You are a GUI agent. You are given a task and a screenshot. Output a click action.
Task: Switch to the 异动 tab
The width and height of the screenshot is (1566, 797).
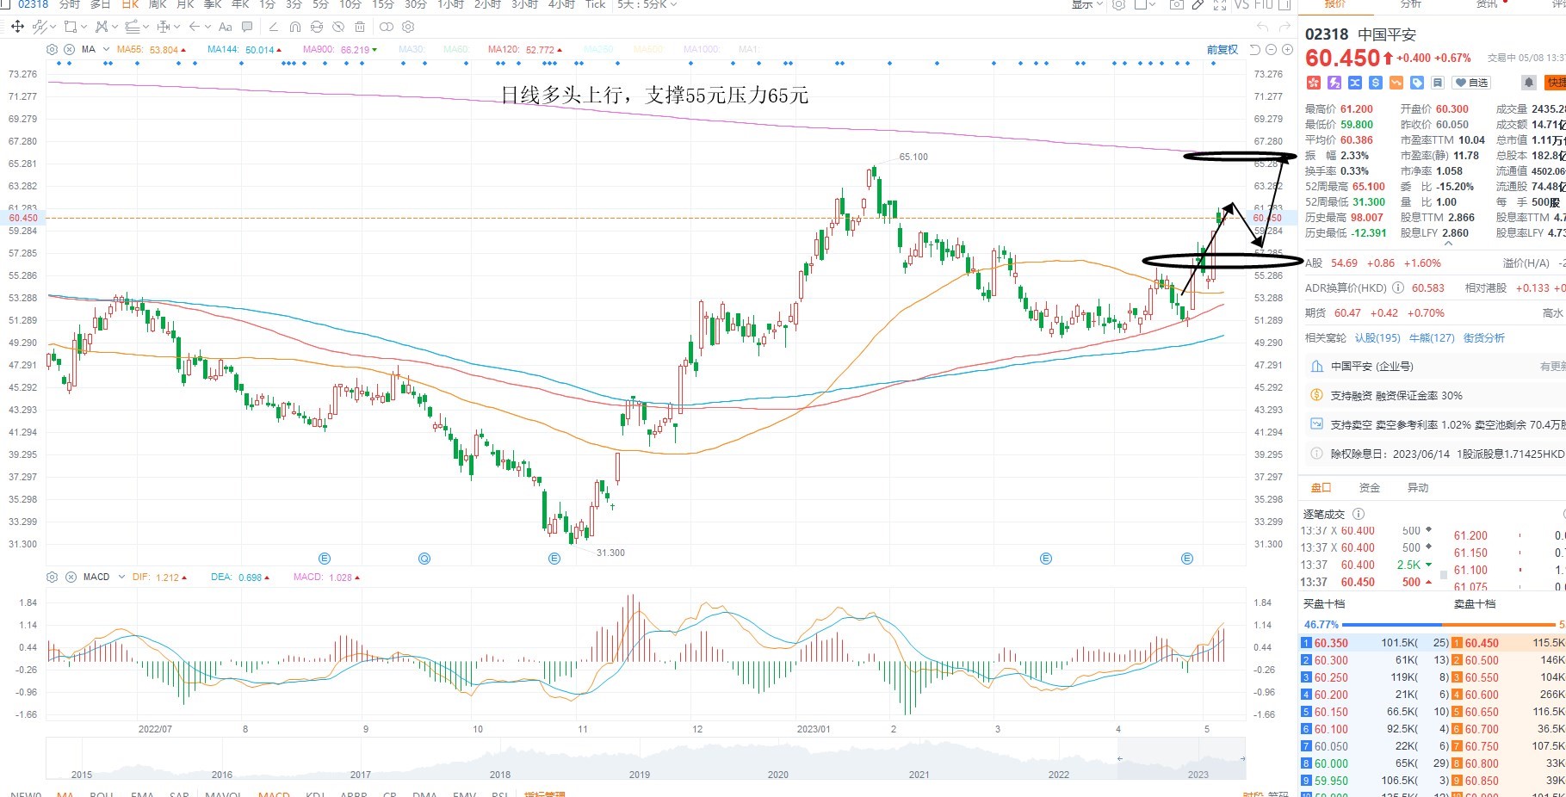(x=1417, y=487)
